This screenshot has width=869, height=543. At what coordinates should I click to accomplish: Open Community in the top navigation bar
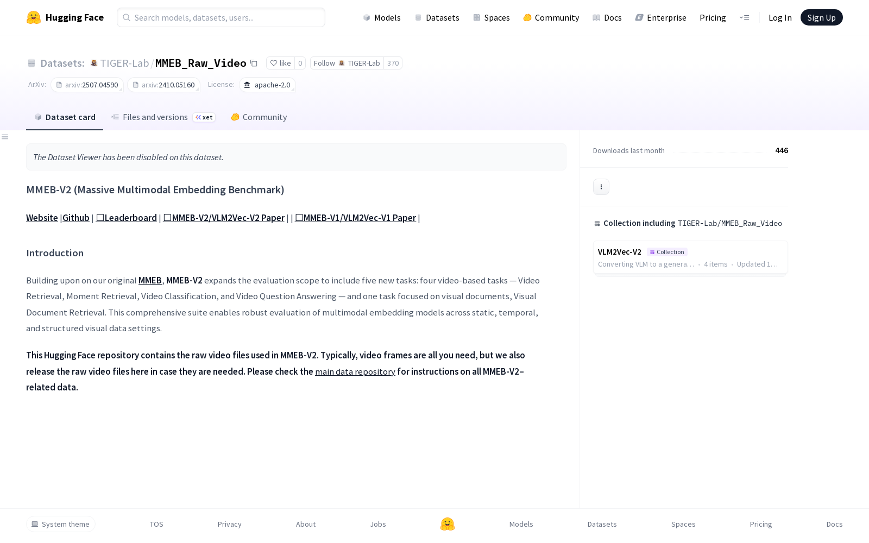(x=551, y=17)
